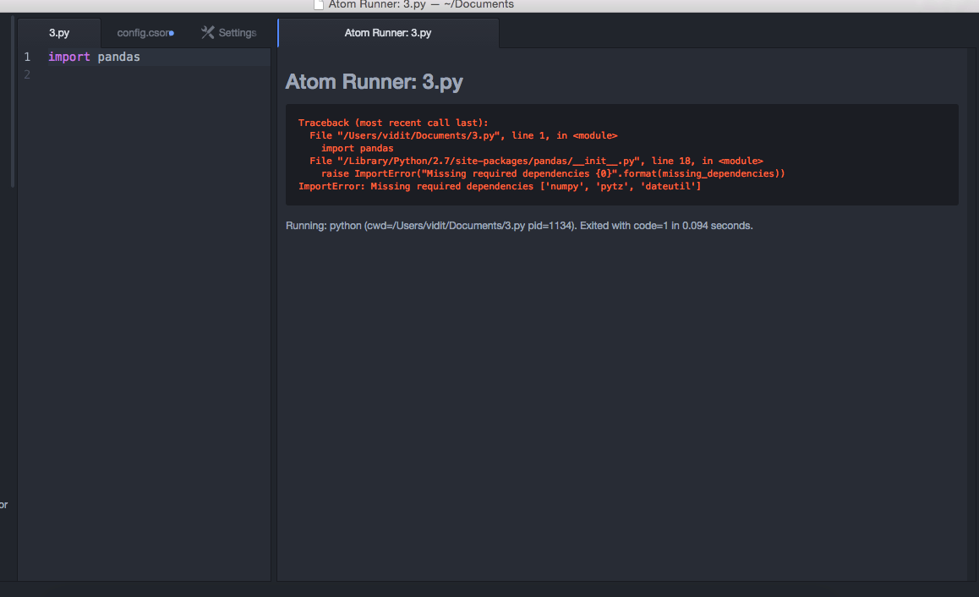Click line number 2 in the editor gutter

27,74
